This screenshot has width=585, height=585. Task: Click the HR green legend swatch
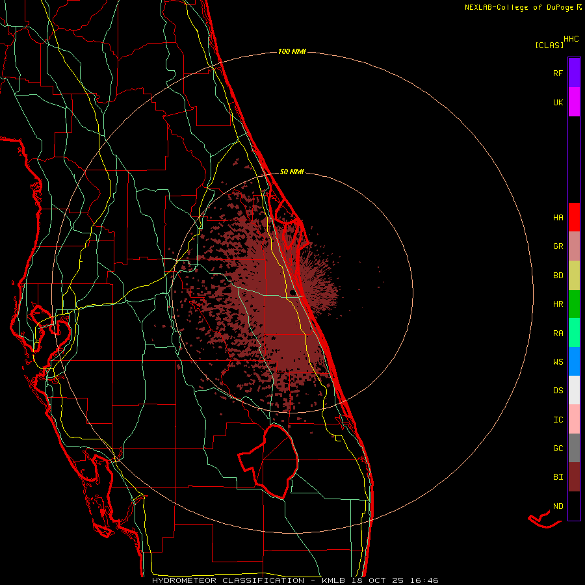point(574,304)
